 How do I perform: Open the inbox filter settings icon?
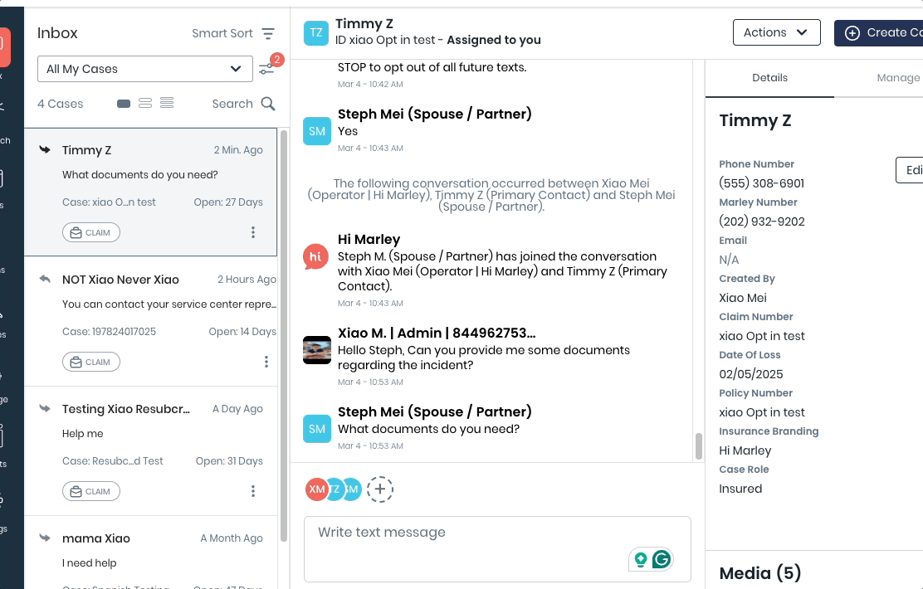click(x=266, y=69)
